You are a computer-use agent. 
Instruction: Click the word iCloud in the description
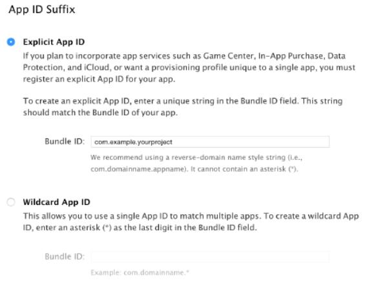[x=96, y=67]
